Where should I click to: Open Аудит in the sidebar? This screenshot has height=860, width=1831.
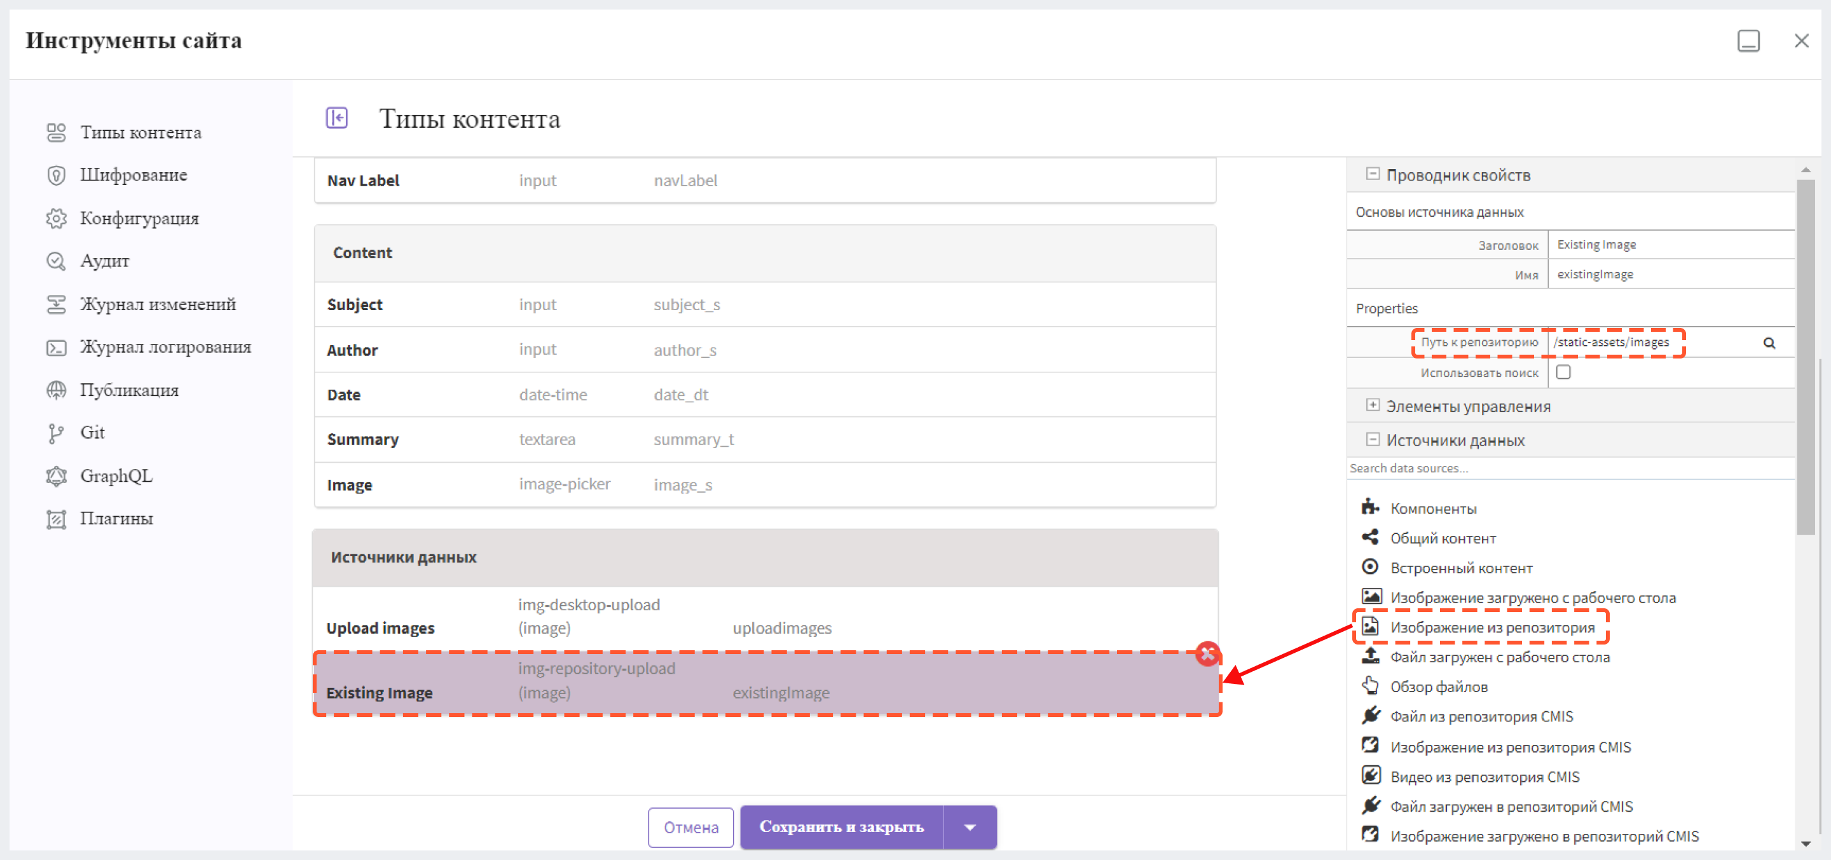click(104, 261)
